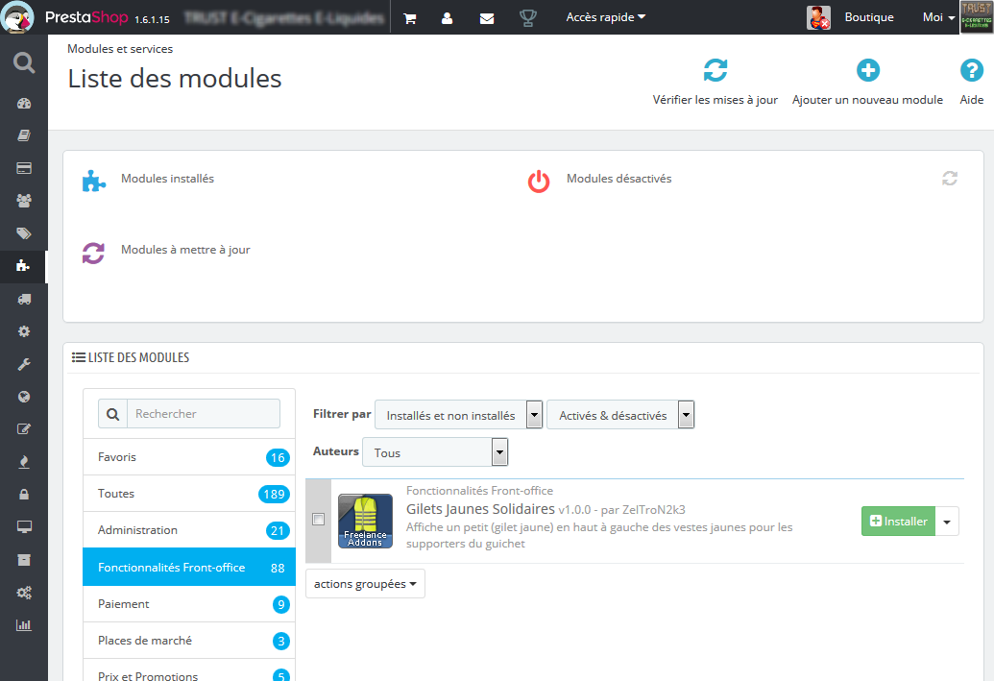Open the Orders credit card sidebar icon
Viewport: 994px width, 681px height.
point(24,168)
